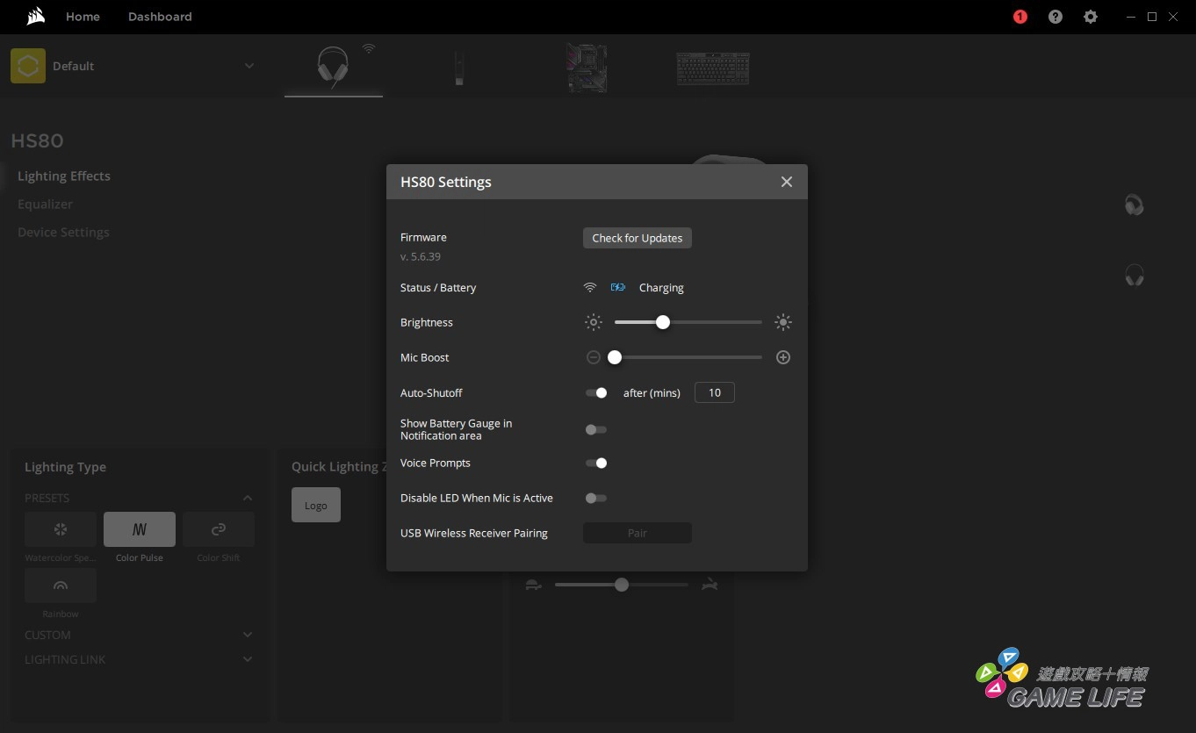Expand the LIGHTING LINK section

[x=247, y=659]
